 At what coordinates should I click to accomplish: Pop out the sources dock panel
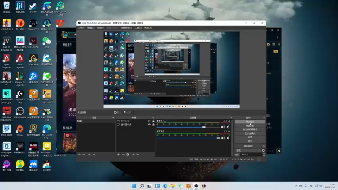[x=153, y=118]
